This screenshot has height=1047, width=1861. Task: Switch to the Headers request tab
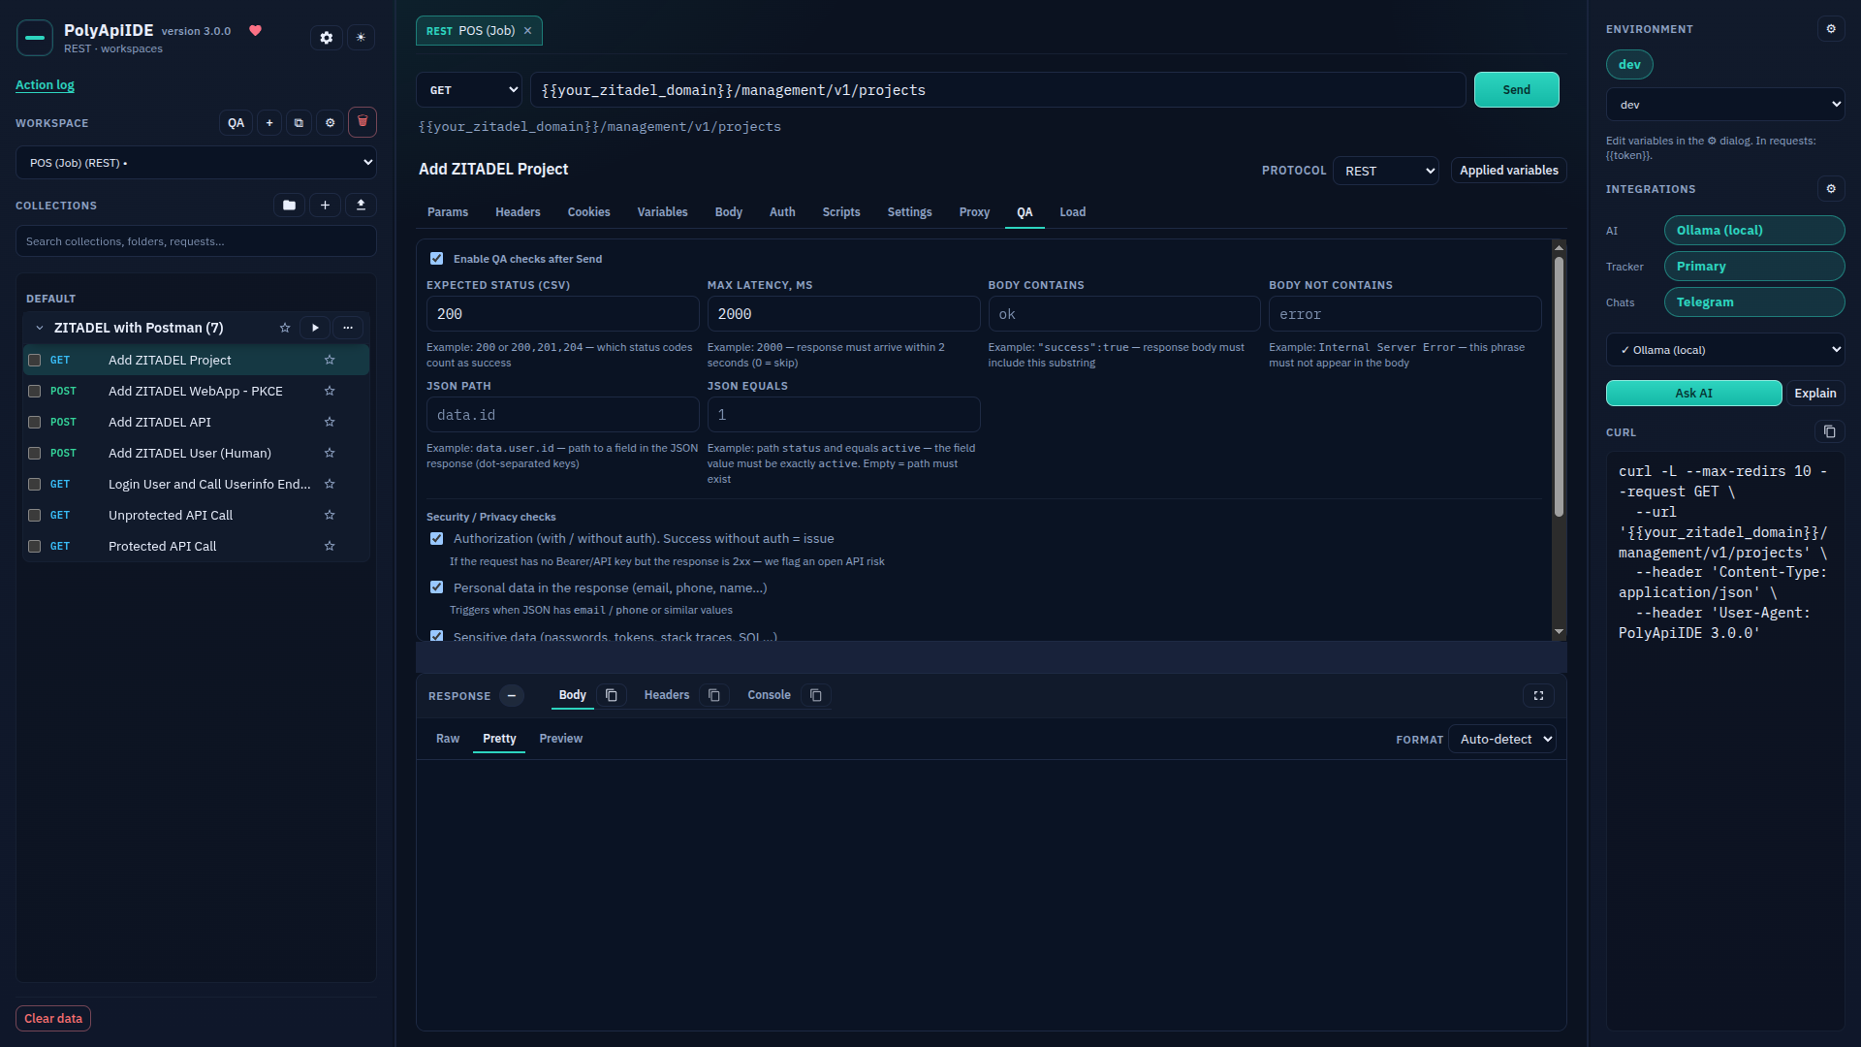coord(518,212)
